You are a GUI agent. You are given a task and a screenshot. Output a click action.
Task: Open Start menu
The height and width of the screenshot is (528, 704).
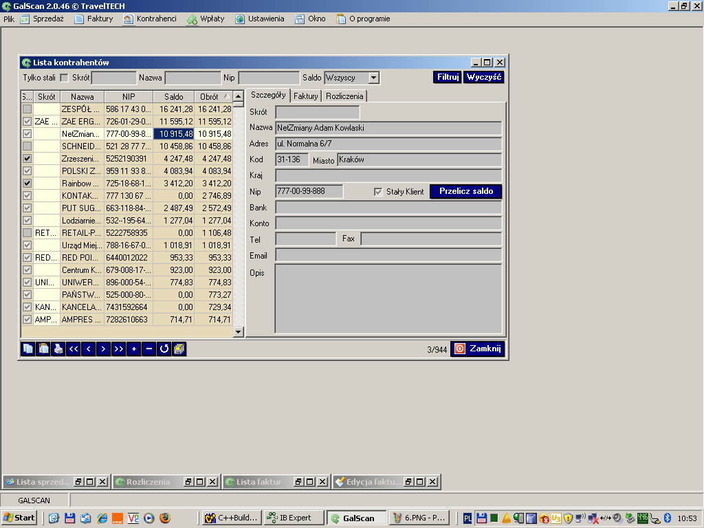click(x=19, y=518)
